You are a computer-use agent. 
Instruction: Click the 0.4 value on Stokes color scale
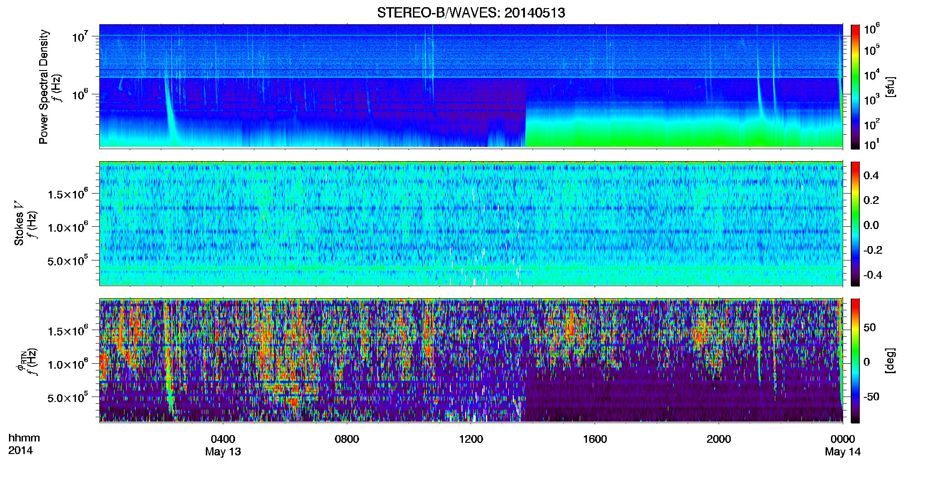click(871, 176)
